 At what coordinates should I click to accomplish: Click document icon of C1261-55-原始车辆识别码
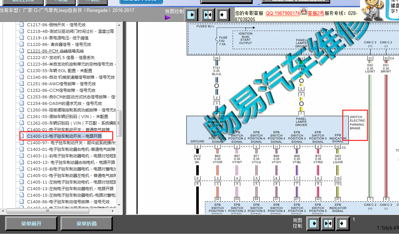(x=22, y=116)
